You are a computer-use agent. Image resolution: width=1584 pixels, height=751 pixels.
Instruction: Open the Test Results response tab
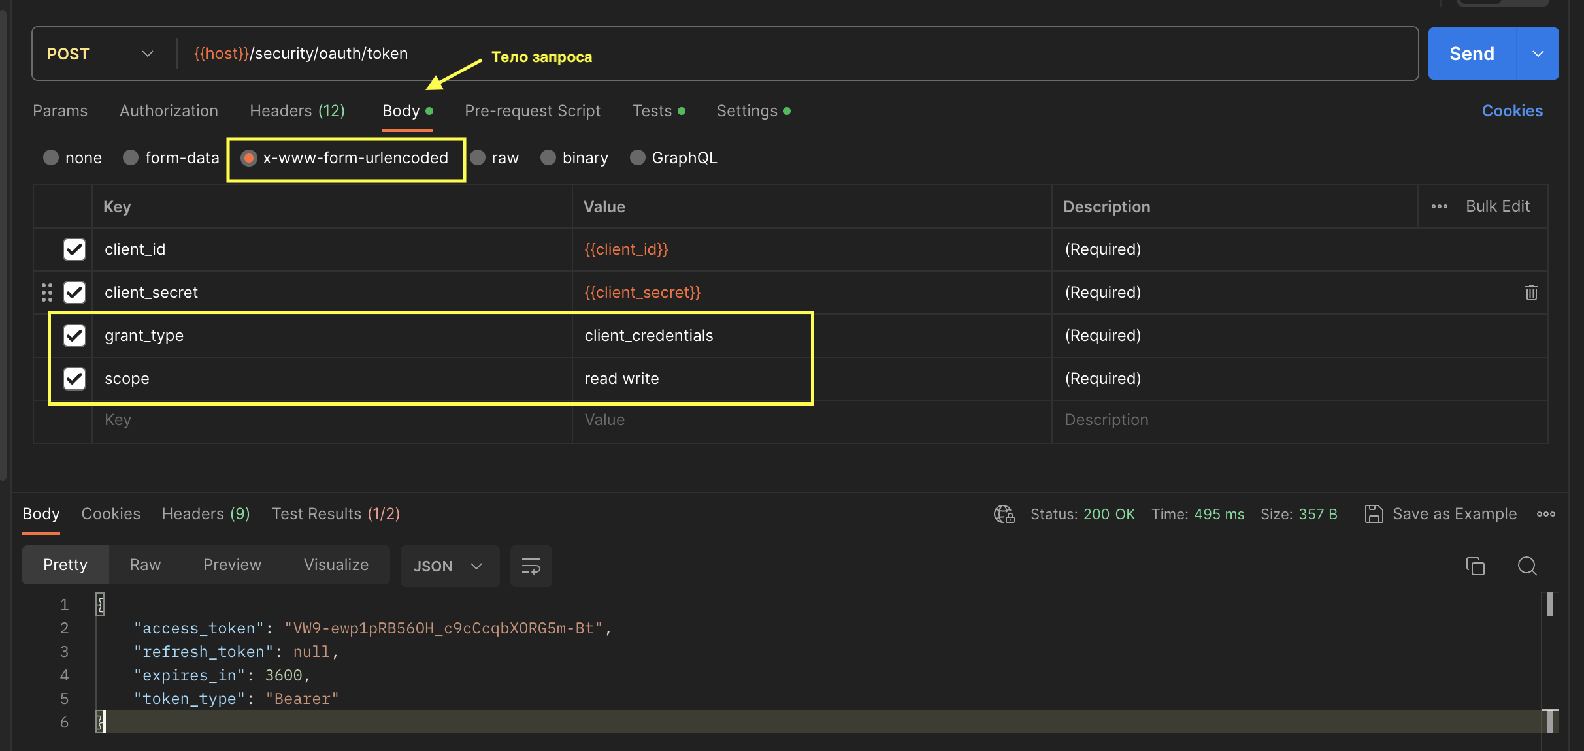point(335,514)
